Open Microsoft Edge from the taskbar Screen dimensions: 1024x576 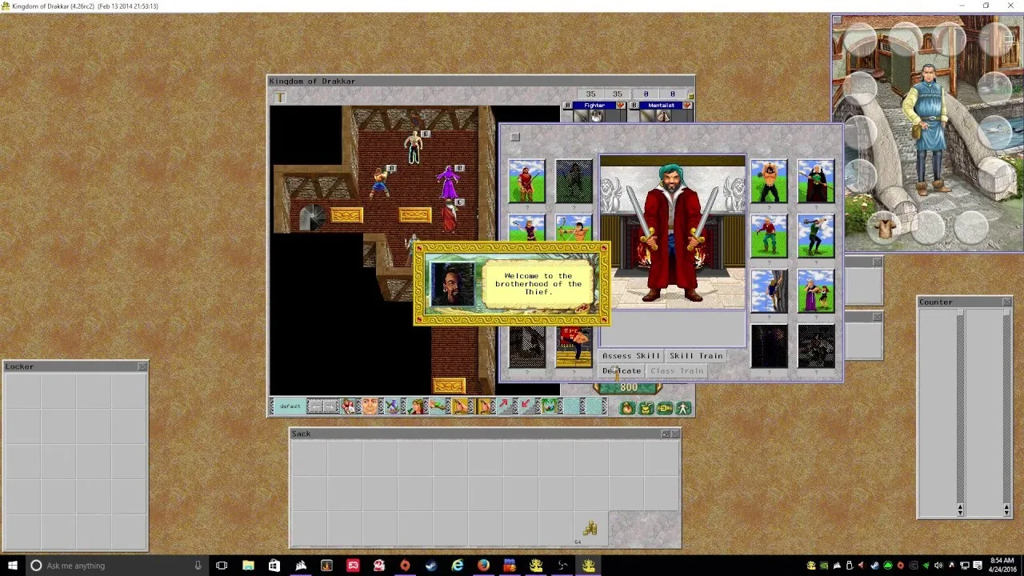[458, 566]
